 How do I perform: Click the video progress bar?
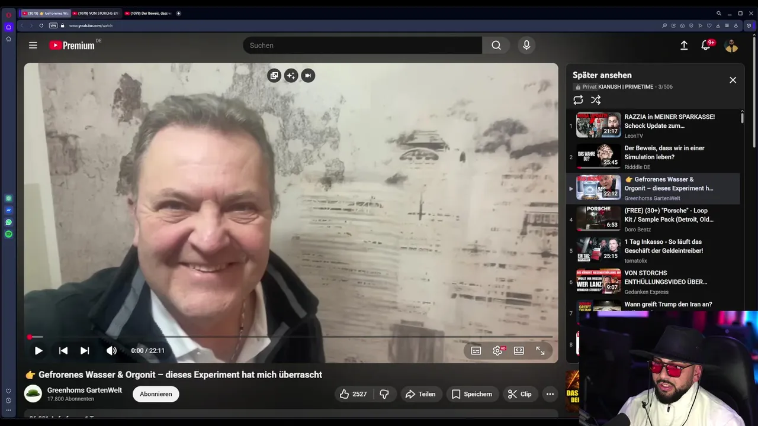point(291,337)
